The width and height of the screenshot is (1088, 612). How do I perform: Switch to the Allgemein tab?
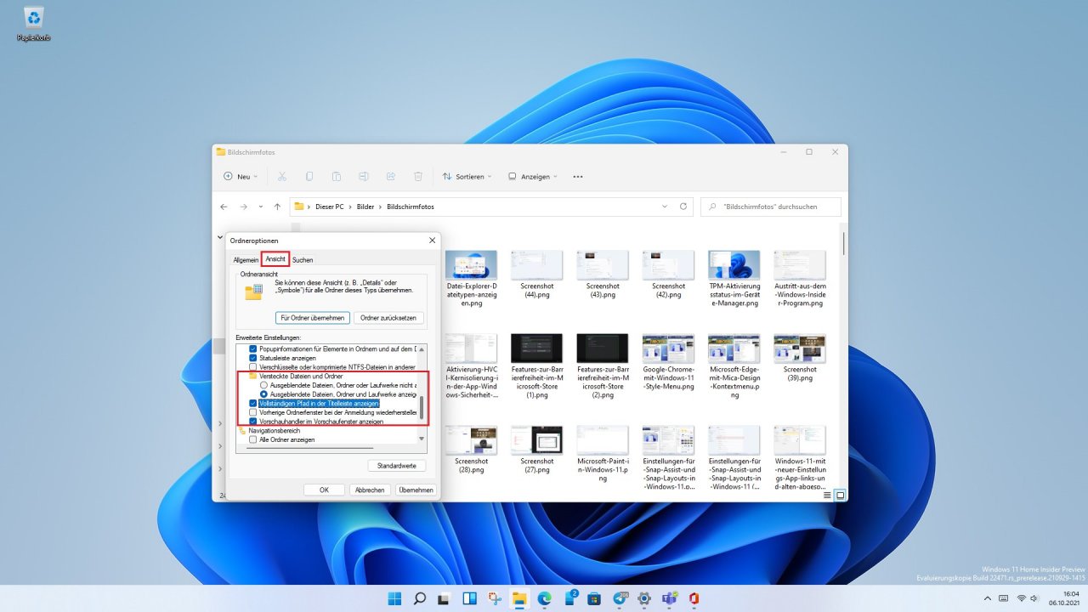[246, 259]
